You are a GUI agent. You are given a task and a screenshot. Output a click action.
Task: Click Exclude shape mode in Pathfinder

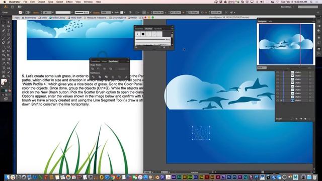coord(111,69)
